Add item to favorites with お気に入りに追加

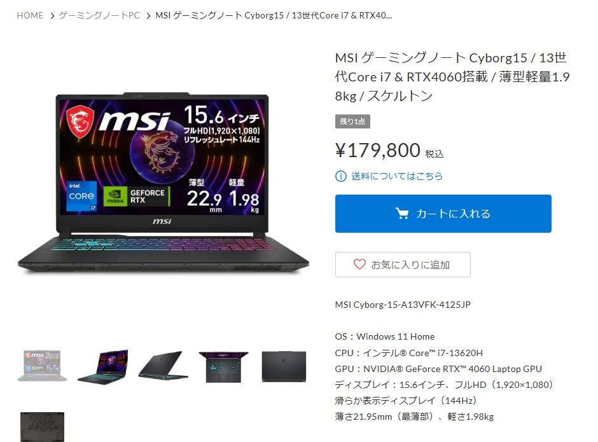[403, 265]
